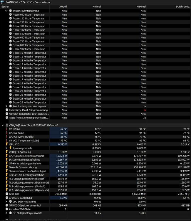Click the lightning icon beside Gesamte System-Leistung
The image size is (191, 221).
pyautogui.click(x=7, y=167)
